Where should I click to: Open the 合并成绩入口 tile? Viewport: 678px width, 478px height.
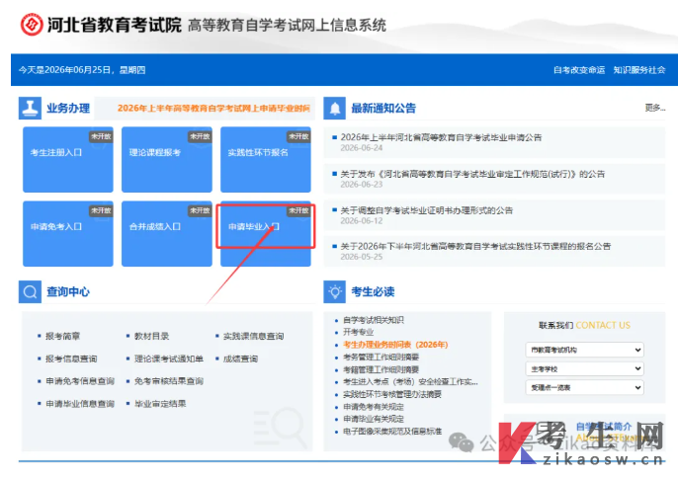coord(167,233)
